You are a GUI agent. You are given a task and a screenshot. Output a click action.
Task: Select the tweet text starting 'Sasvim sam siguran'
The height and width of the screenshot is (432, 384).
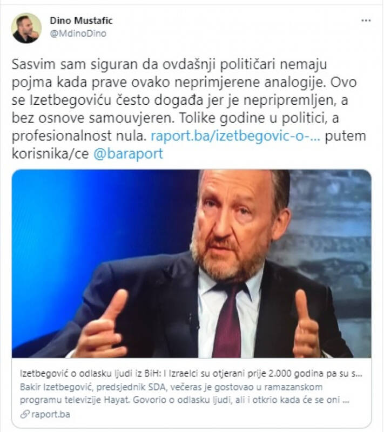tap(188, 109)
